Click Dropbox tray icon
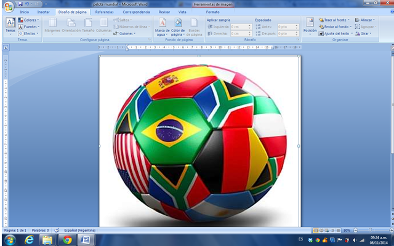 (x=310, y=240)
